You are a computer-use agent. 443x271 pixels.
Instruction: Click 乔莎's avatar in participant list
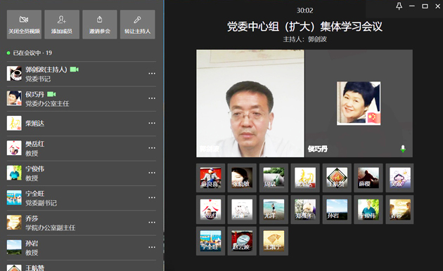tap(14, 223)
